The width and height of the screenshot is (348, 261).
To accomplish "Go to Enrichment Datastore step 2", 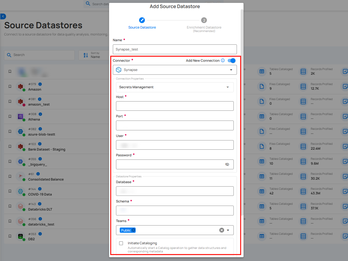I will pyautogui.click(x=204, y=20).
